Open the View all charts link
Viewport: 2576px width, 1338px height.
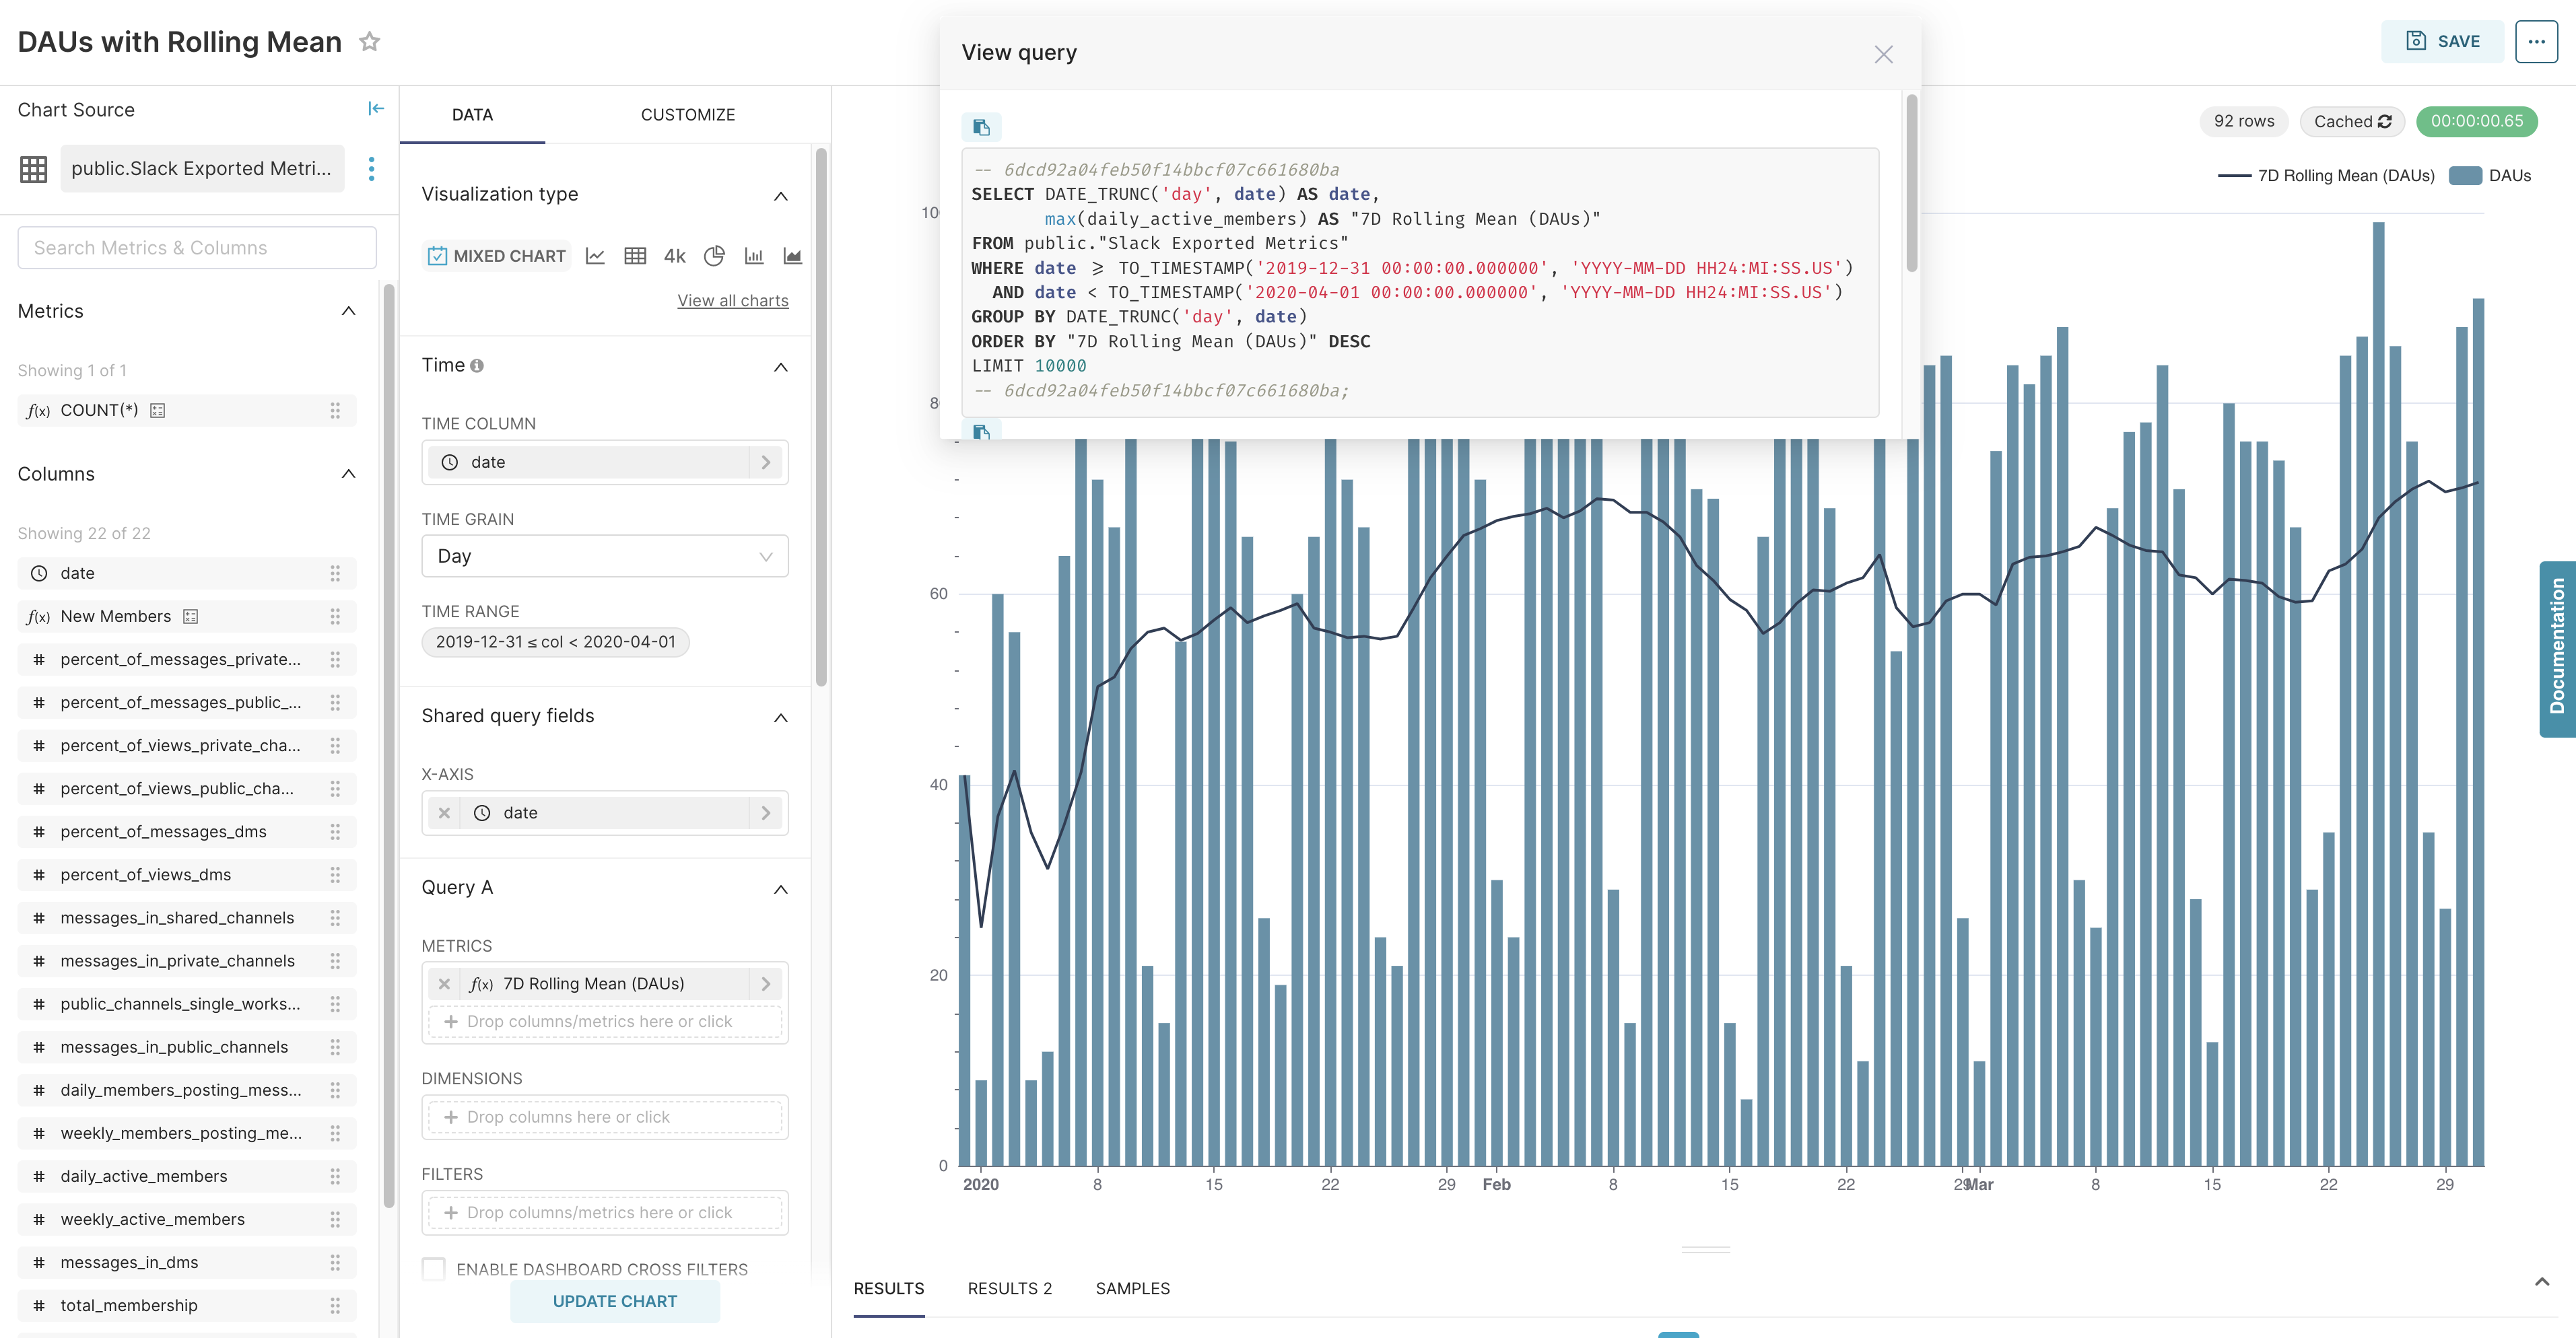coord(732,300)
